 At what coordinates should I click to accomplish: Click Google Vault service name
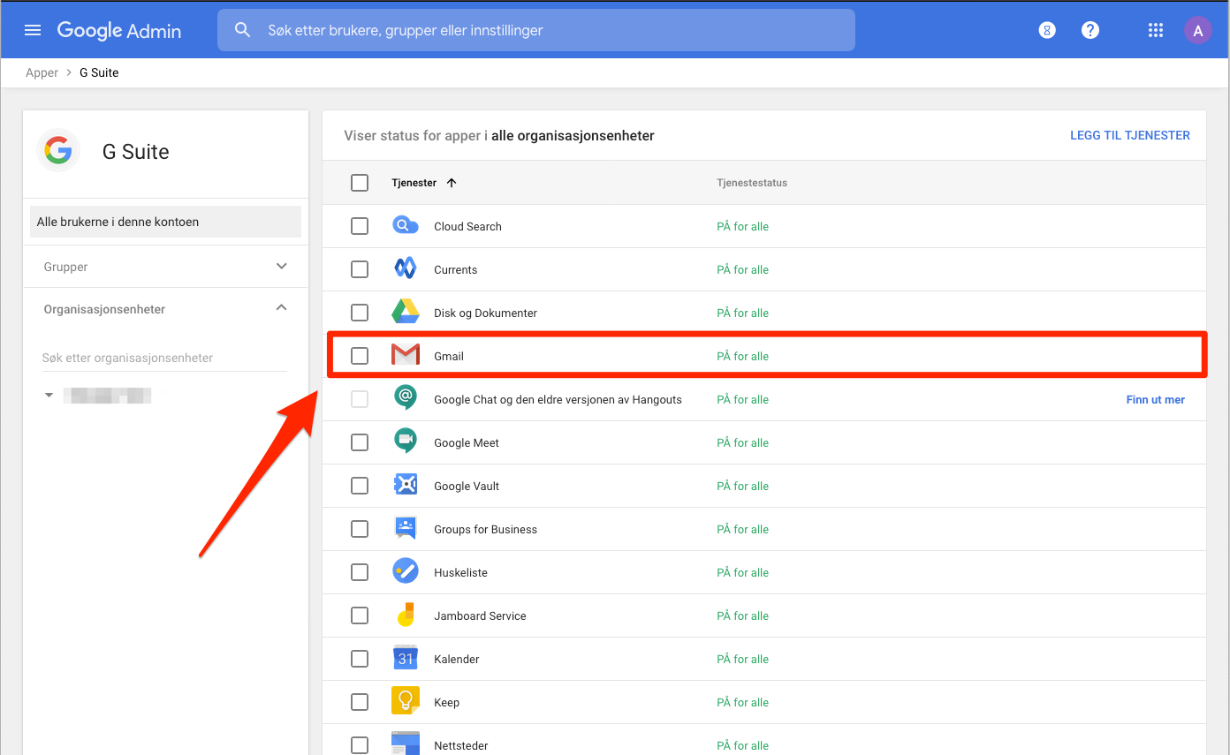click(467, 486)
